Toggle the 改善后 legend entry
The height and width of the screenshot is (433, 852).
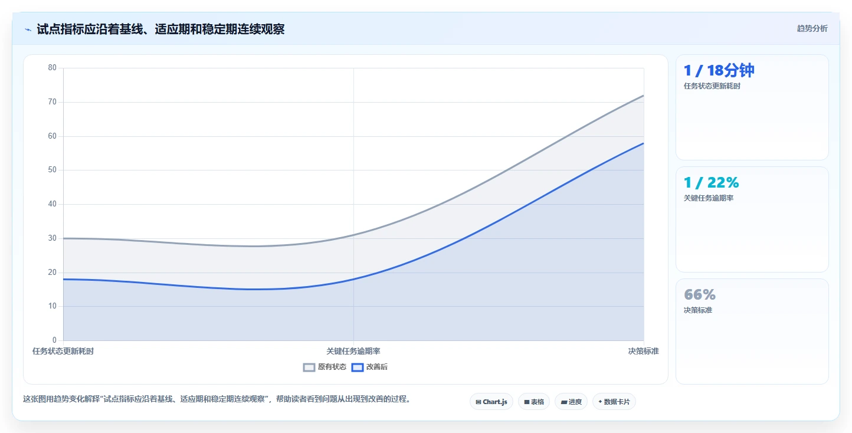[369, 367]
